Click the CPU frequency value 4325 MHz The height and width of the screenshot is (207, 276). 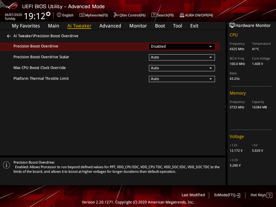coord(237,49)
